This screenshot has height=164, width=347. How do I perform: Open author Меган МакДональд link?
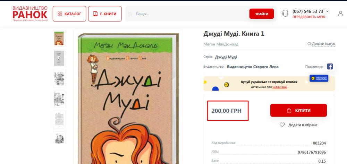(x=221, y=44)
